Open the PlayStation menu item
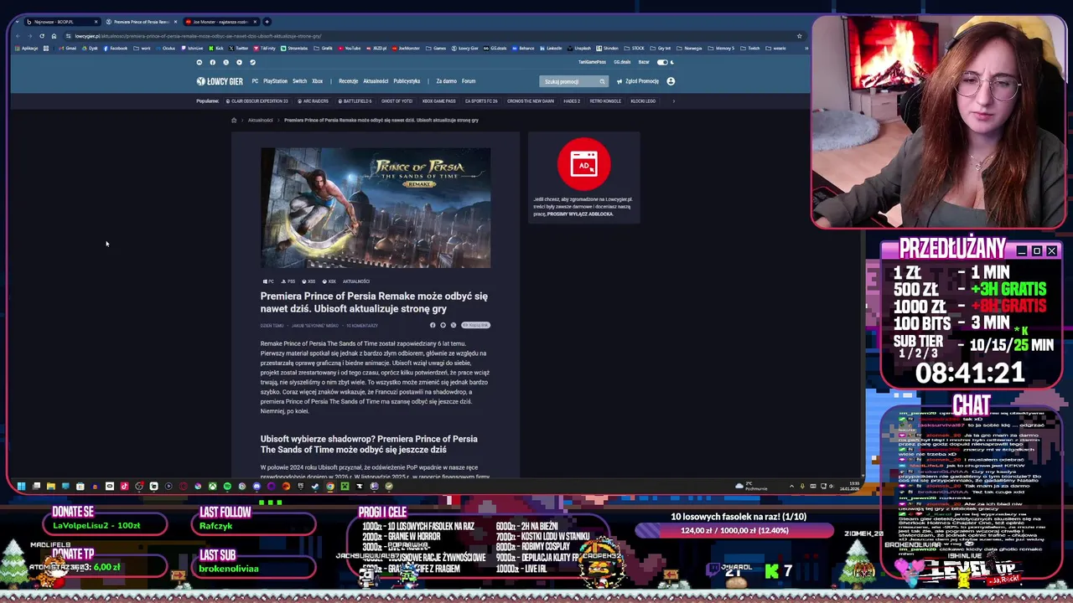 pos(275,81)
